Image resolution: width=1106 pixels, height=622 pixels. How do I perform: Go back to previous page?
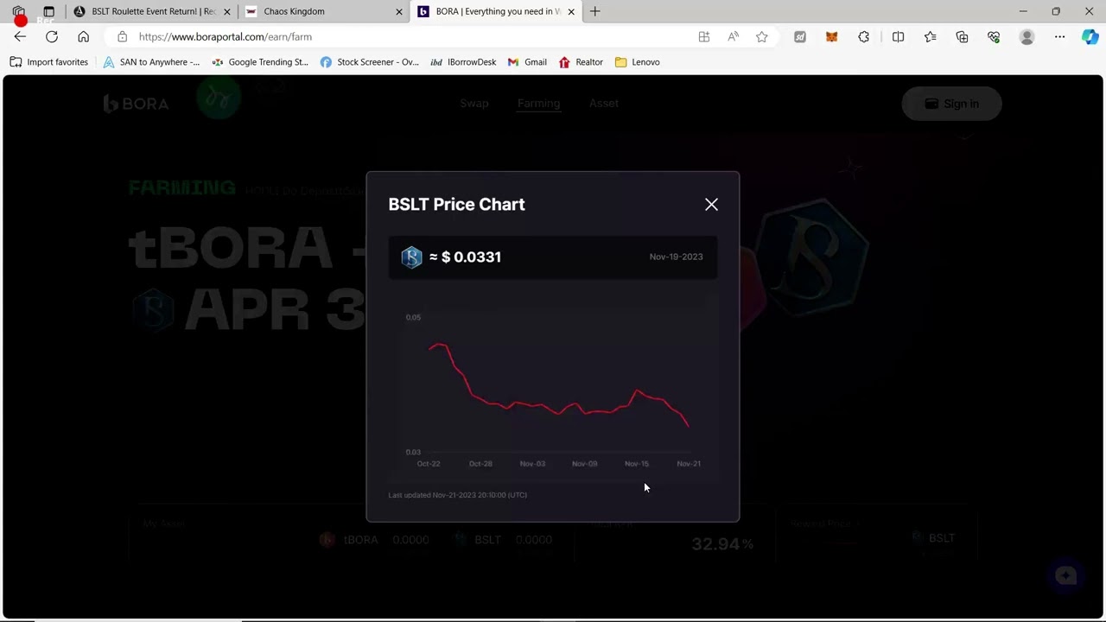coord(20,36)
